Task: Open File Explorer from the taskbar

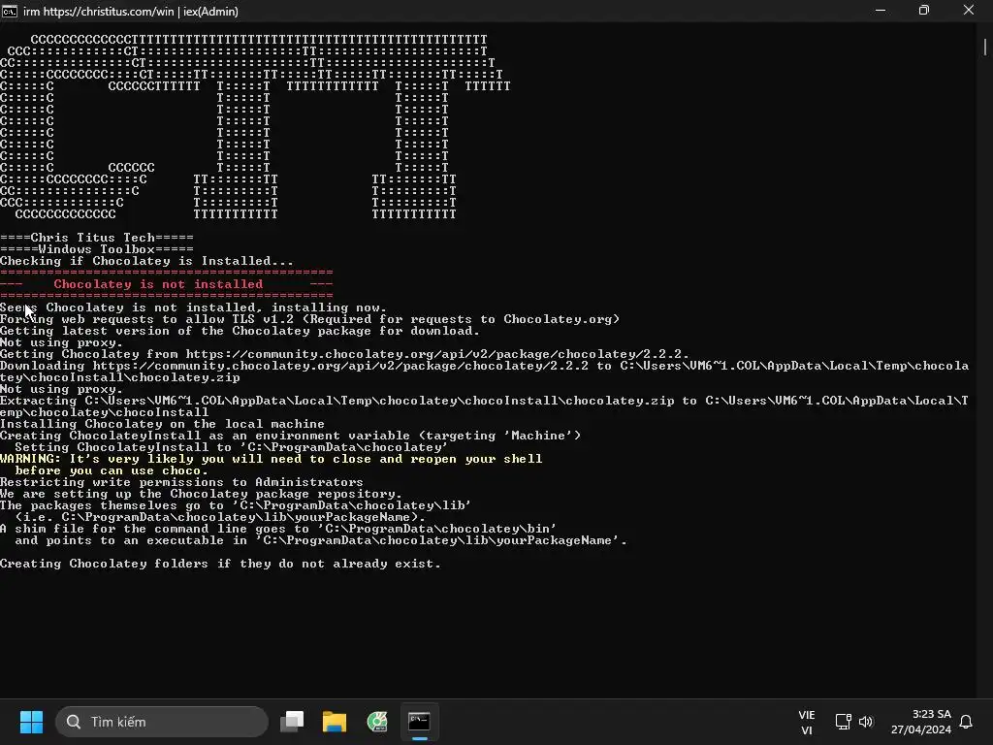Action: [335, 722]
